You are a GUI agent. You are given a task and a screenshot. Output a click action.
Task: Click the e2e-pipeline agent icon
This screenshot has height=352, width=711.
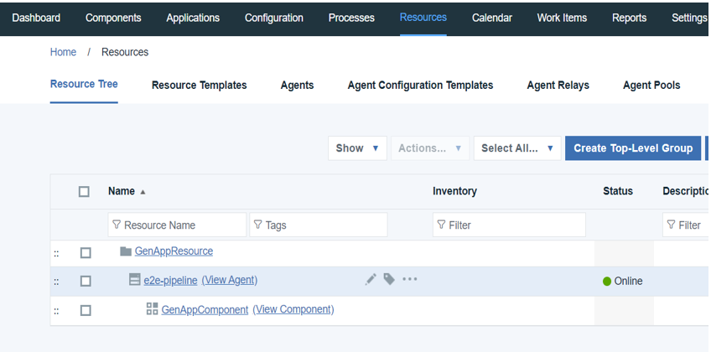134,280
